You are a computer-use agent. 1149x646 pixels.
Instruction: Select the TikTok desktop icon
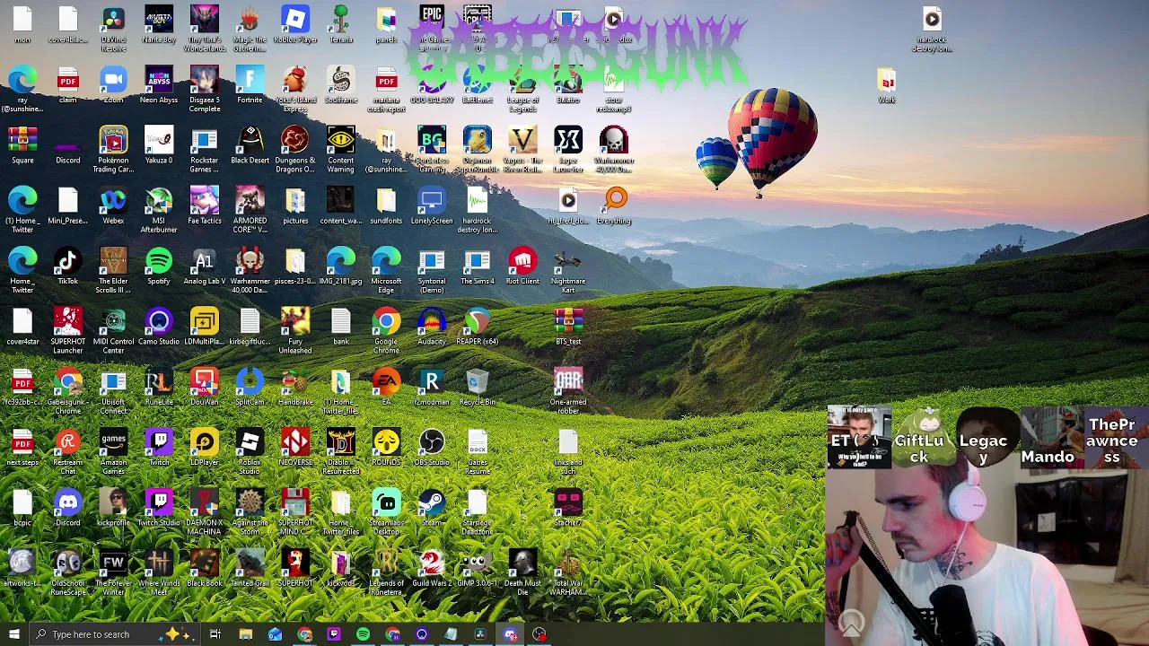pos(67,266)
